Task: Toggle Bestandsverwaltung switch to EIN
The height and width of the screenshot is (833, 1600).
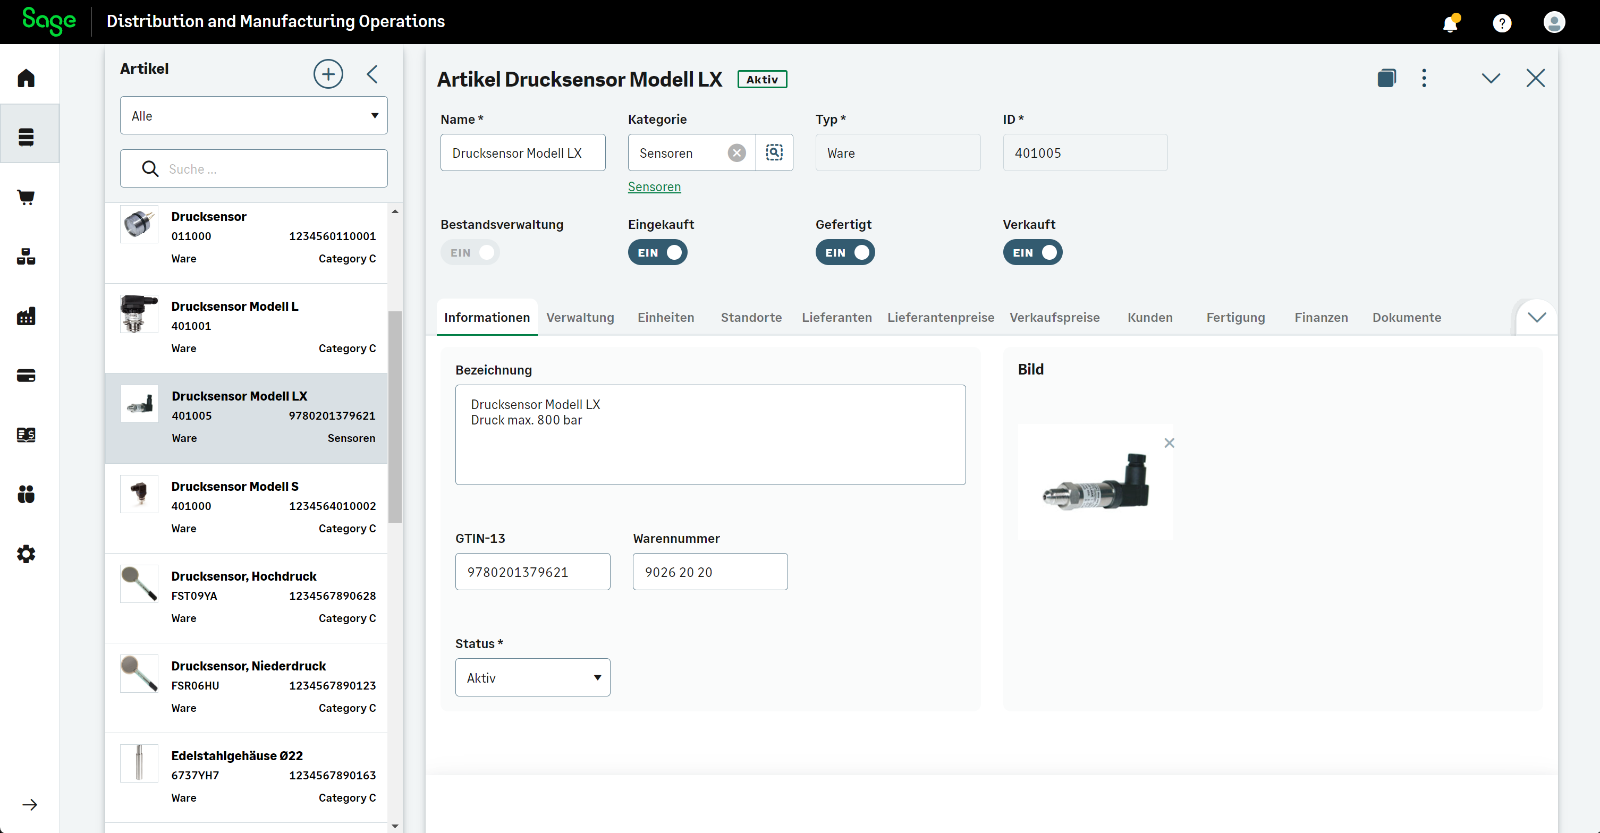Action: pyautogui.click(x=470, y=252)
